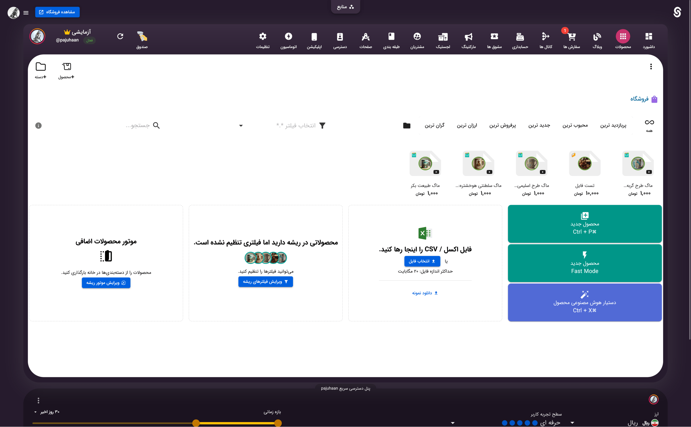Screen dimensions: 691x427
Task: Open سفارش ها orders cart icon
Action: click(x=572, y=40)
